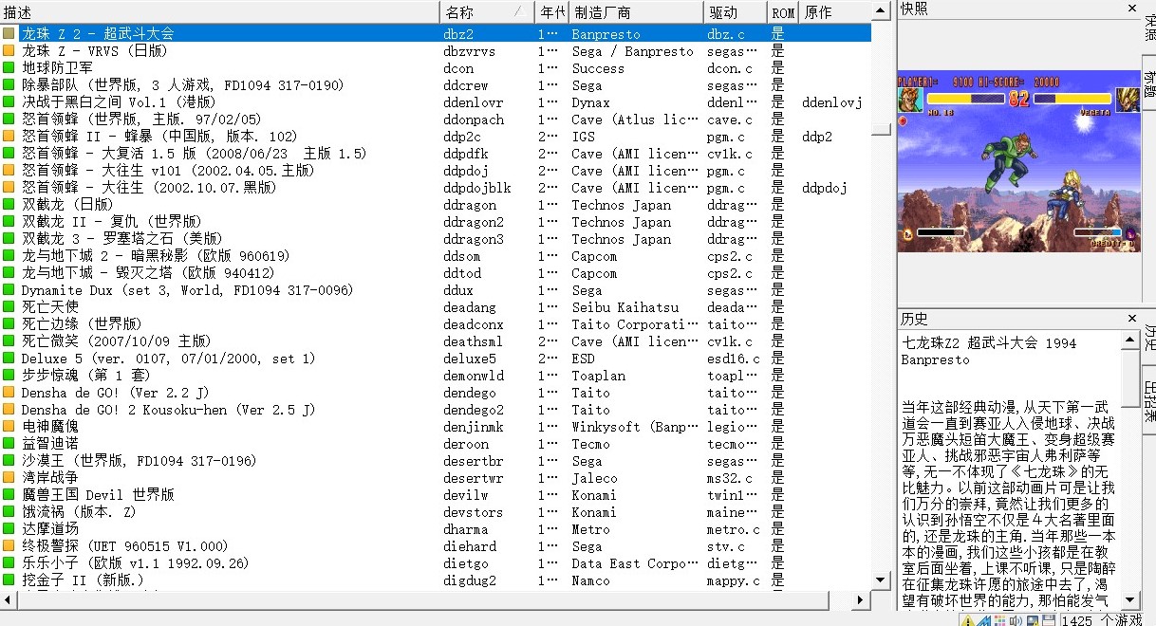Screen dimensions: 1156x626
Task: Click the status icon beside 地球防卫军
Action: tap(9, 68)
